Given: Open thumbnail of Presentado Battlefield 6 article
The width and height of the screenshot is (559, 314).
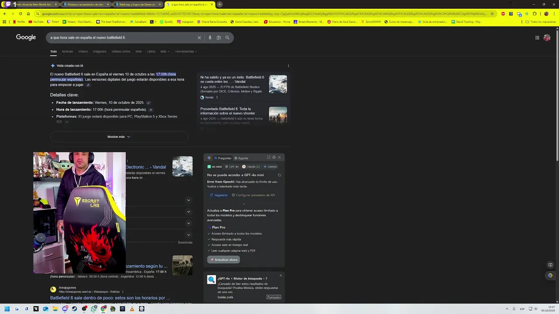Looking at the screenshot, I should (278, 115).
